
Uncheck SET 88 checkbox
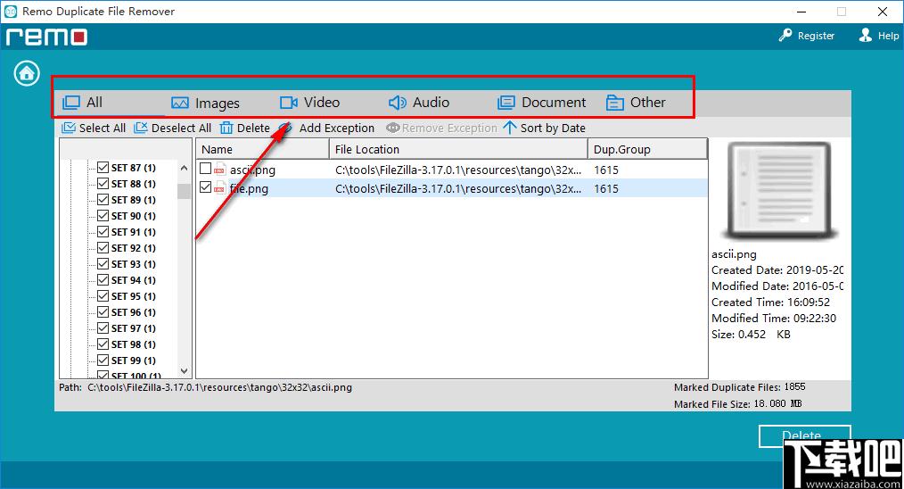103,184
